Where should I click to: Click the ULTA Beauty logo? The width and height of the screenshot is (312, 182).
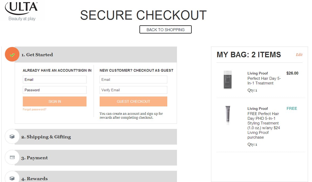(21, 11)
